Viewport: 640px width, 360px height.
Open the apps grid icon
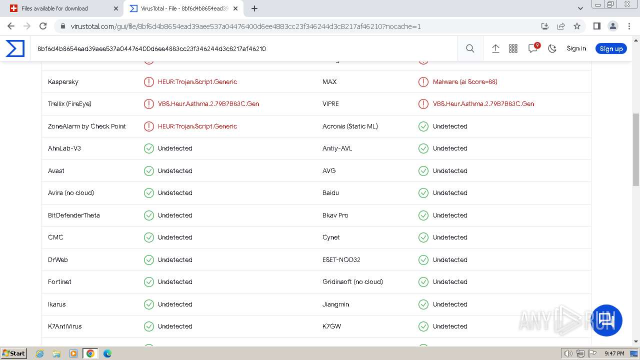[x=513, y=48]
